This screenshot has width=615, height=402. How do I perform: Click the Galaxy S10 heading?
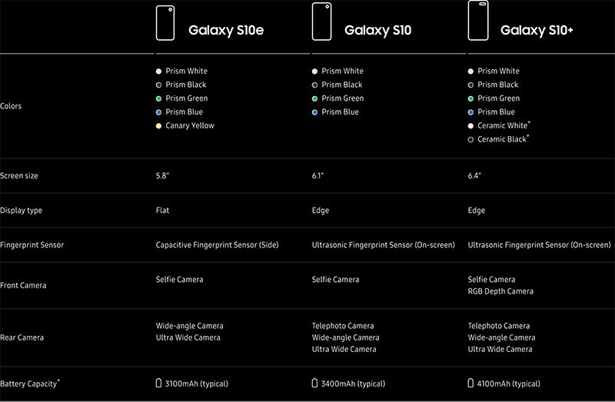[377, 31]
